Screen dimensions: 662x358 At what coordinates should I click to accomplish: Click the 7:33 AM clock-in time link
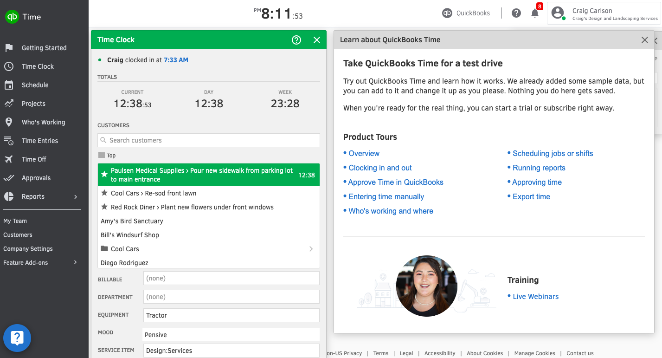tap(176, 60)
